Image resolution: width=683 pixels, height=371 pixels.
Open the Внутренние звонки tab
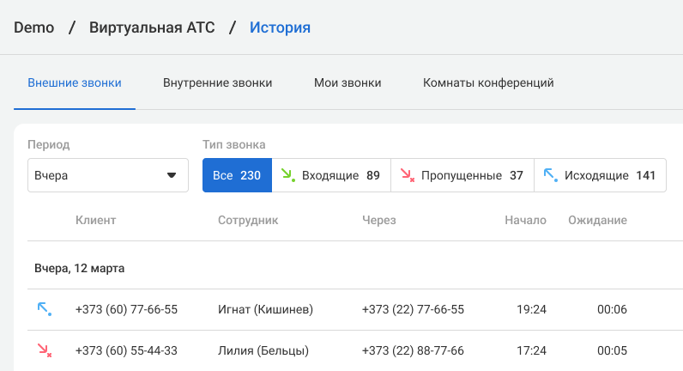click(218, 83)
